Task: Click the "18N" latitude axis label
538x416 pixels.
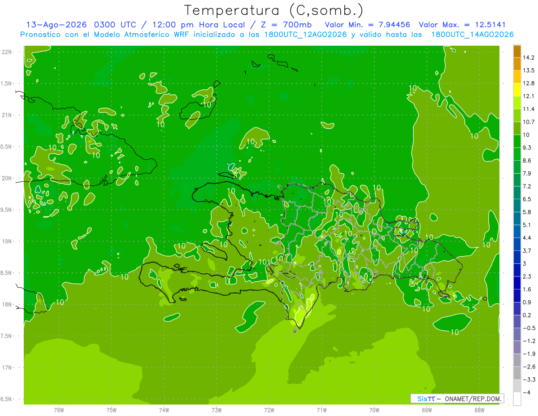Action: coord(7,305)
